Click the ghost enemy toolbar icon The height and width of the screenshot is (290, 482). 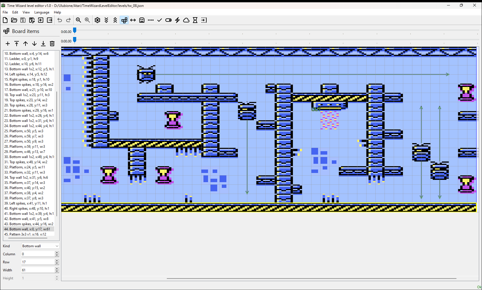(x=142, y=20)
